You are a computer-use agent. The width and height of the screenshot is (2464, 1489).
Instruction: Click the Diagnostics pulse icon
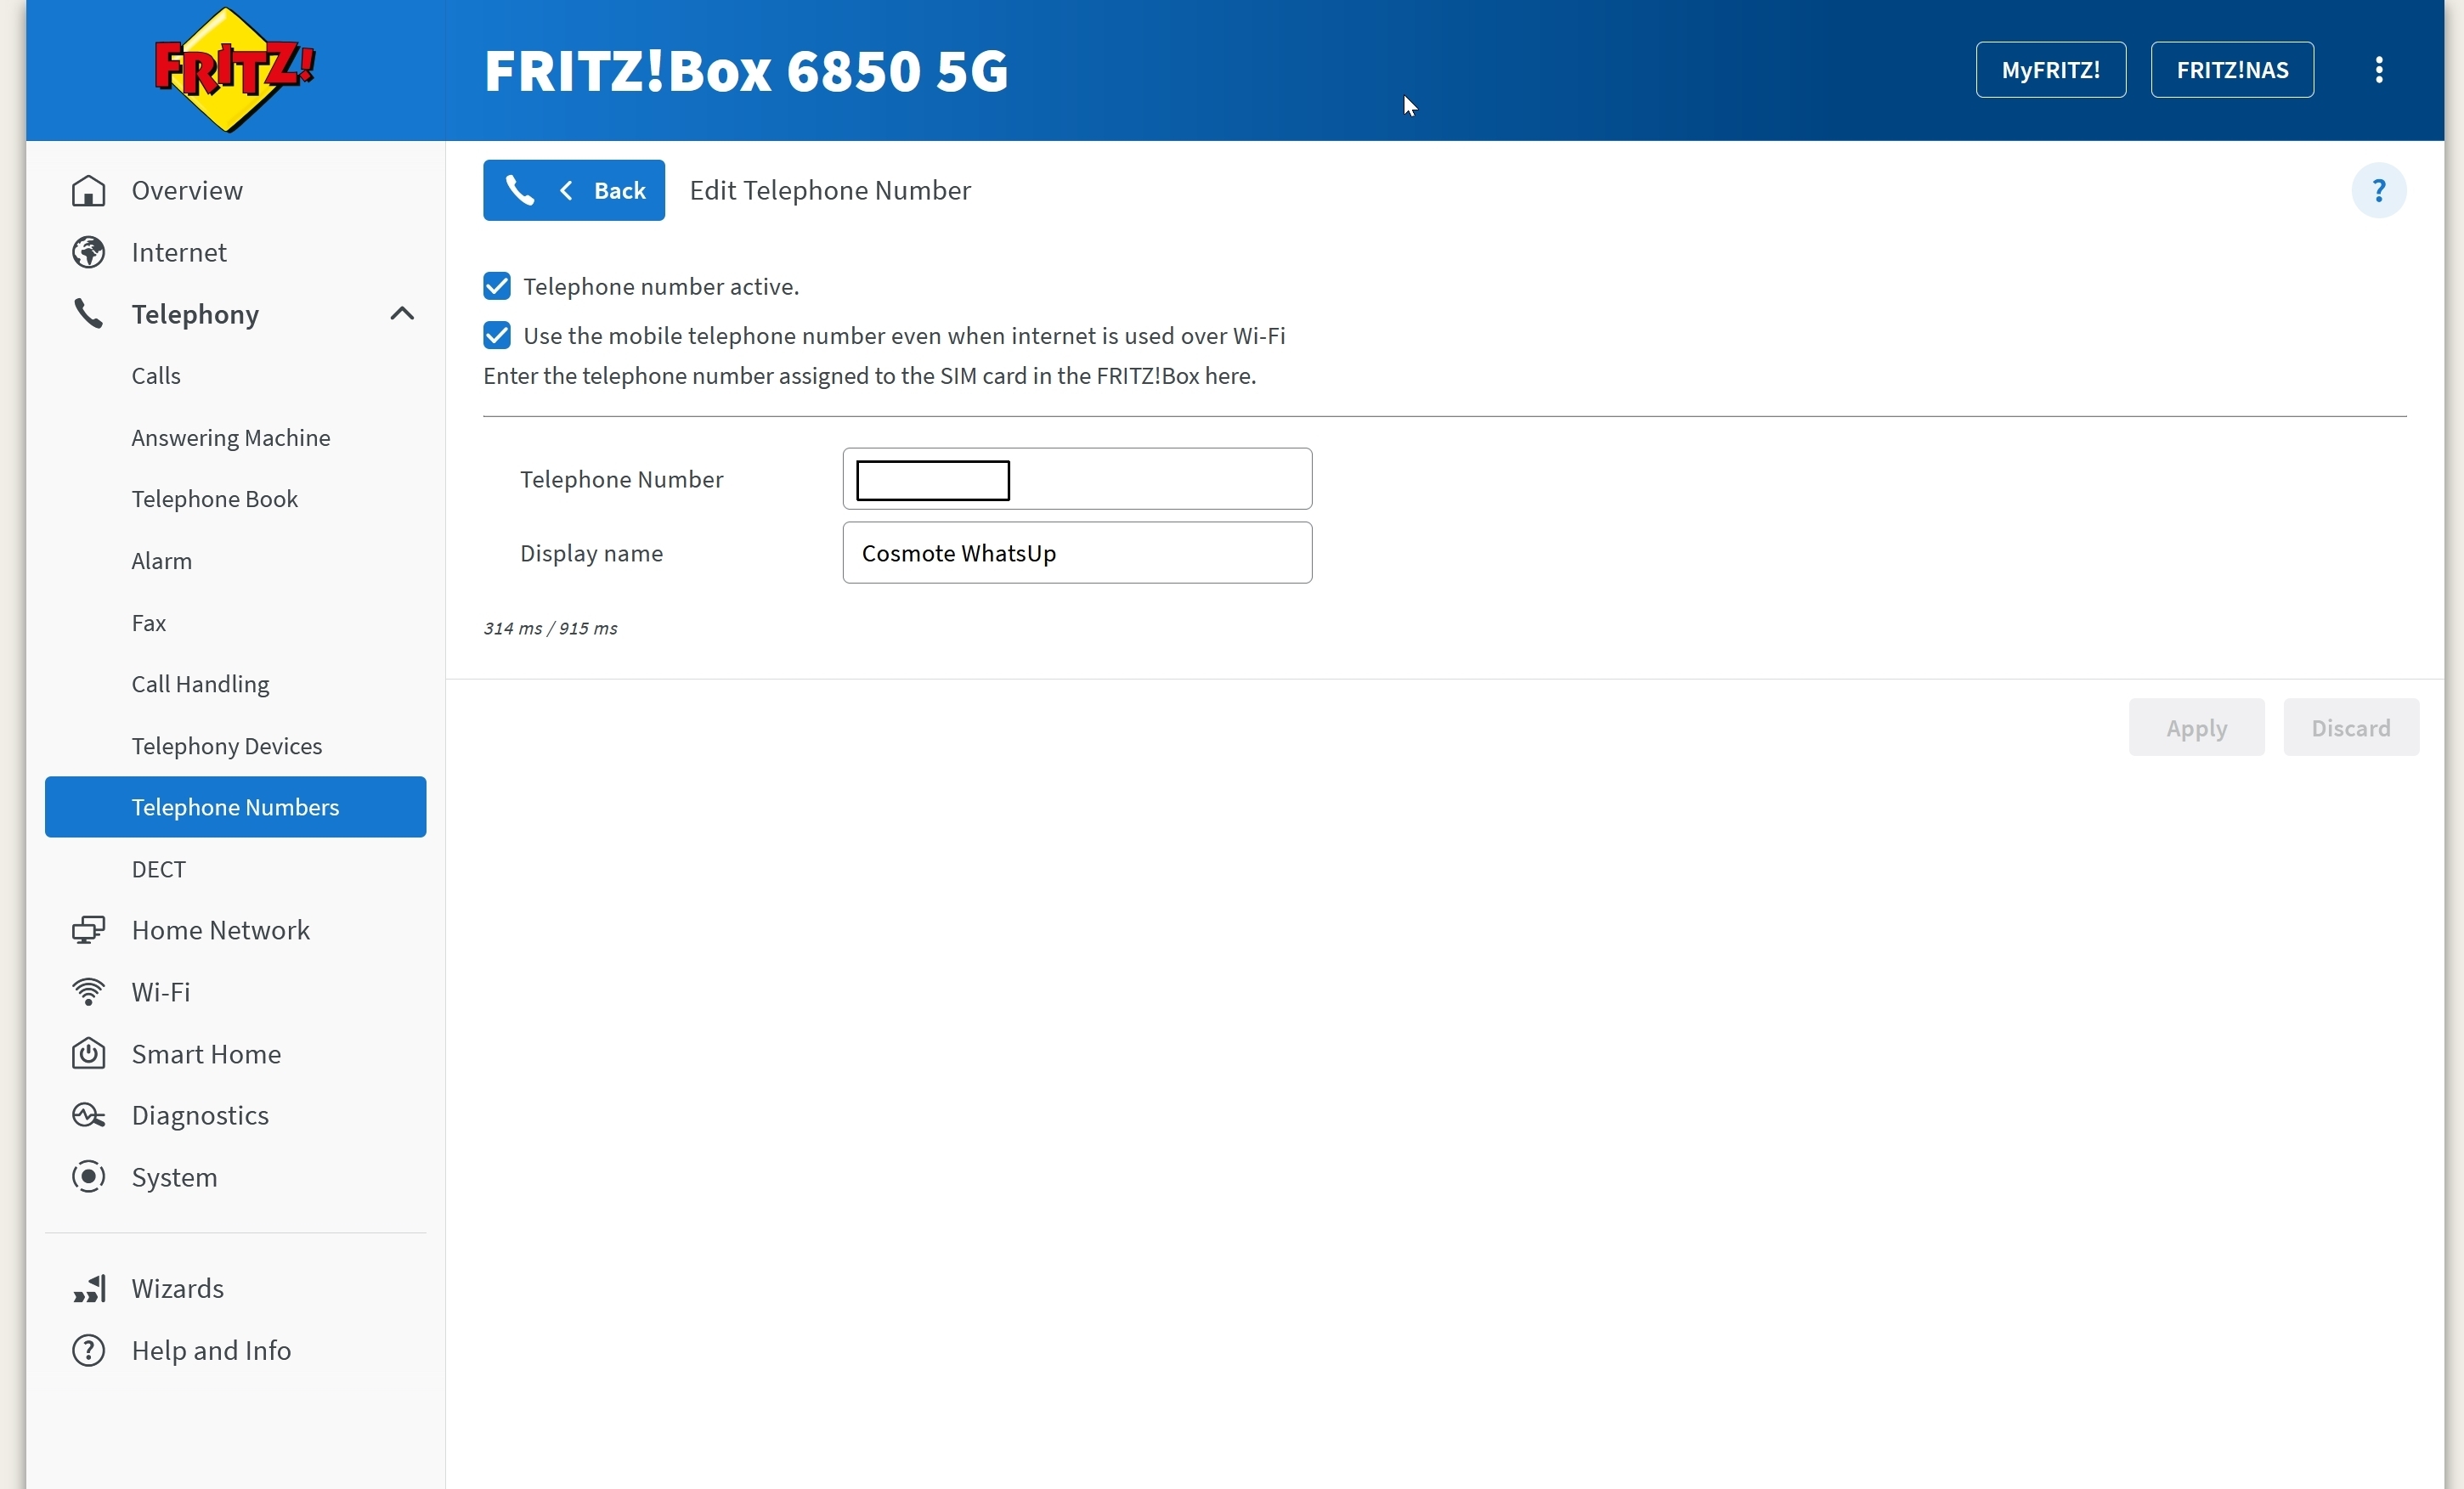pyautogui.click(x=89, y=1115)
